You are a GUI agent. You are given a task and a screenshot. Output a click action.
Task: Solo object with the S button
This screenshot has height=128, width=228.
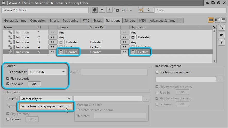click(x=109, y=10)
